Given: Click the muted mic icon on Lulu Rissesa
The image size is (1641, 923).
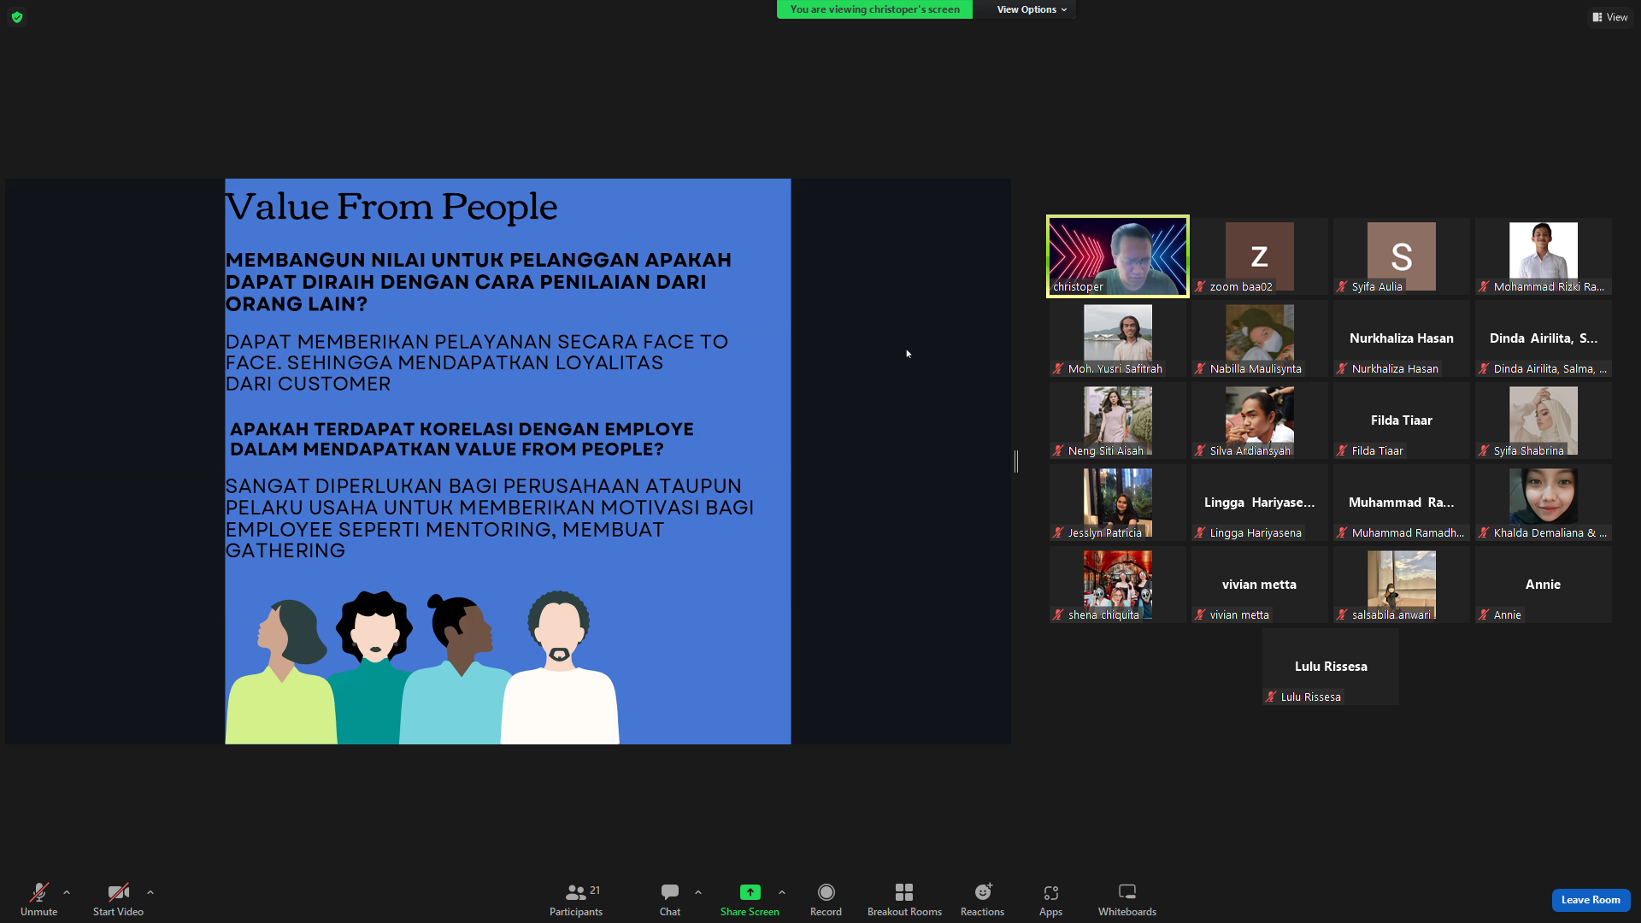Looking at the screenshot, I should click(1272, 697).
